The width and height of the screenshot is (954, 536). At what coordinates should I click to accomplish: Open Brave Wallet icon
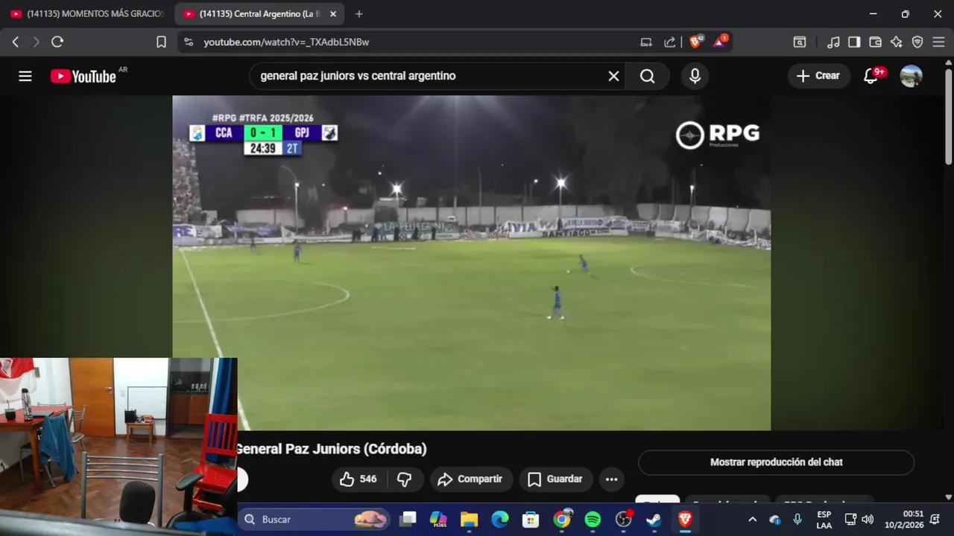(x=876, y=42)
